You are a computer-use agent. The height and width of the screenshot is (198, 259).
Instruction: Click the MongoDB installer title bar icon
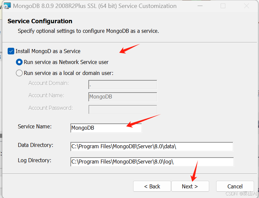[7, 6]
